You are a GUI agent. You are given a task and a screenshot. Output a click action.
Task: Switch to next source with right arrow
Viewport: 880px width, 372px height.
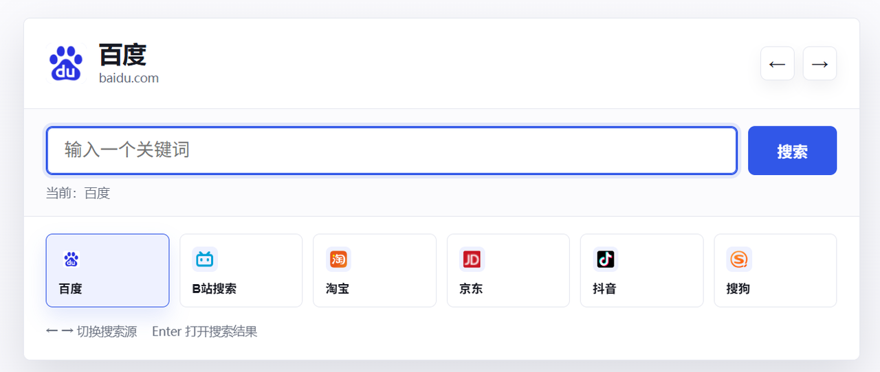(x=819, y=64)
